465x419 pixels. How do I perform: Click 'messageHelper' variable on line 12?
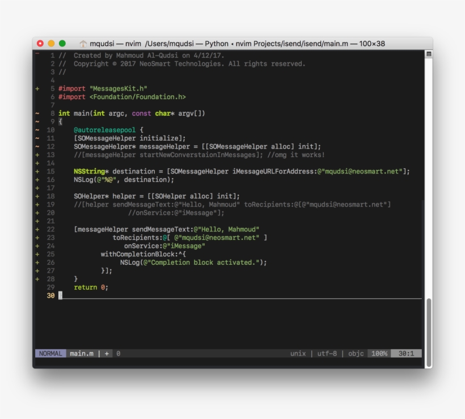[x=164, y=146]
